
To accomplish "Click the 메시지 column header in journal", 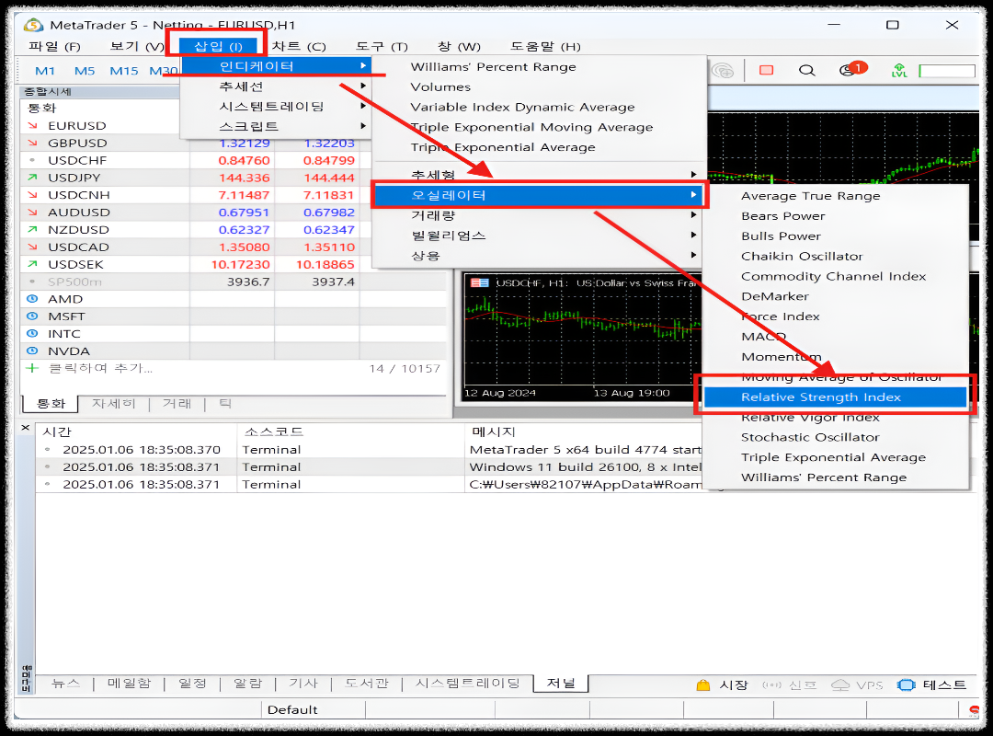I will (x=494, y=432).
